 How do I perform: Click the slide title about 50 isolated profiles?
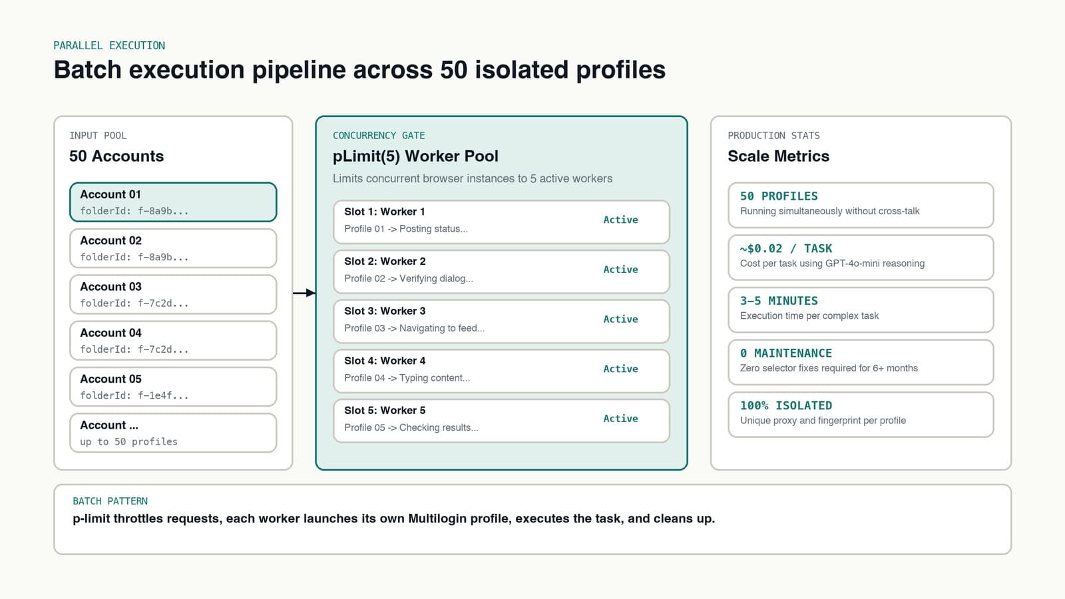coord(359,70)
